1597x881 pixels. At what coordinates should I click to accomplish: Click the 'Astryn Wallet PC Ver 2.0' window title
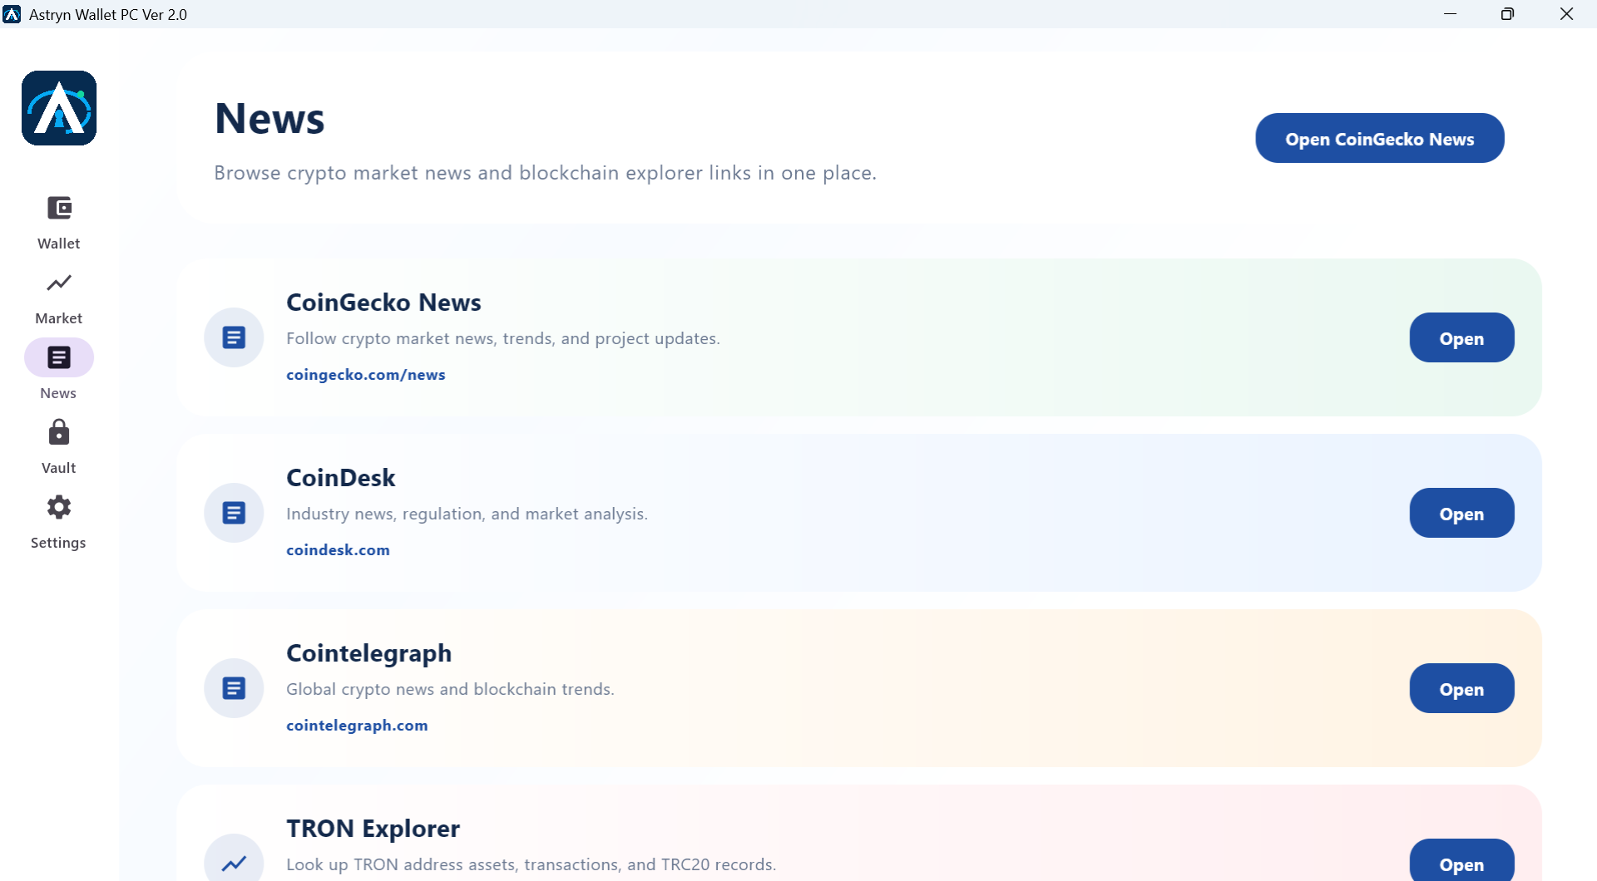(108, 14)
